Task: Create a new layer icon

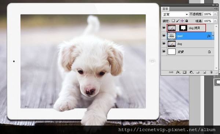Action: (x=205, y=72)
